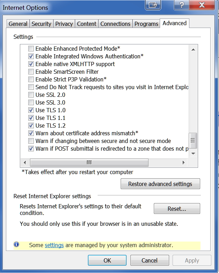Image resolution: width=219 pixels, height=273 pixels.
Task: Click the title bar window switcher icon
Action: point(153,5)
